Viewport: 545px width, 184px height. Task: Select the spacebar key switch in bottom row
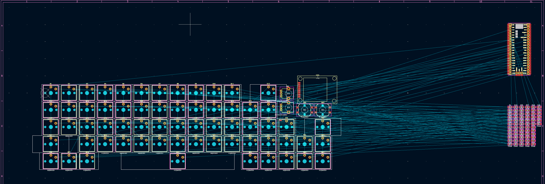[178, 161]
